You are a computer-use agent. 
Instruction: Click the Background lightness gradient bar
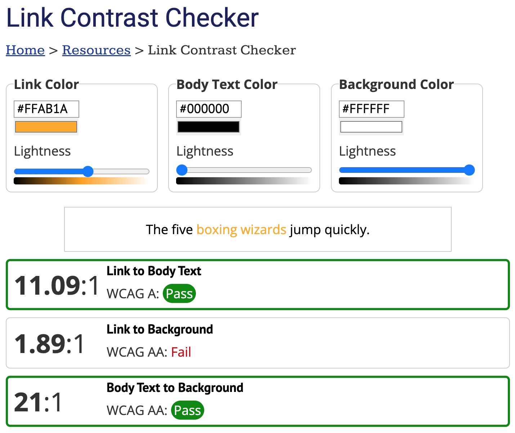click(407, 181)
